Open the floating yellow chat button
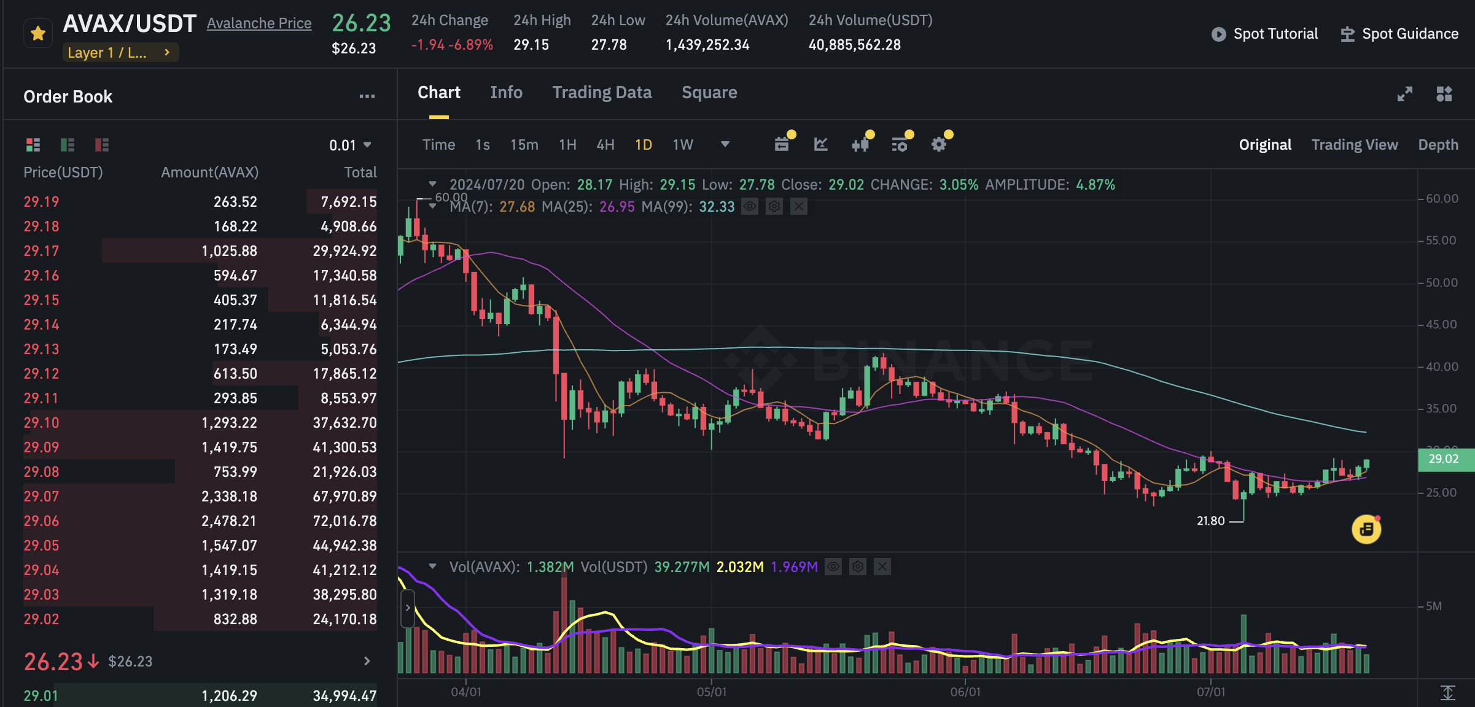The height and width of the screenshot is (707, 1475). click(1366, 529)
